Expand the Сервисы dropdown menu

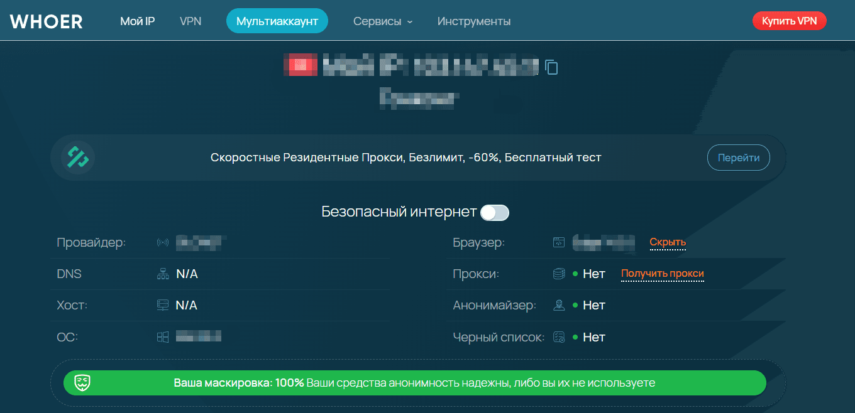point(383,21)
